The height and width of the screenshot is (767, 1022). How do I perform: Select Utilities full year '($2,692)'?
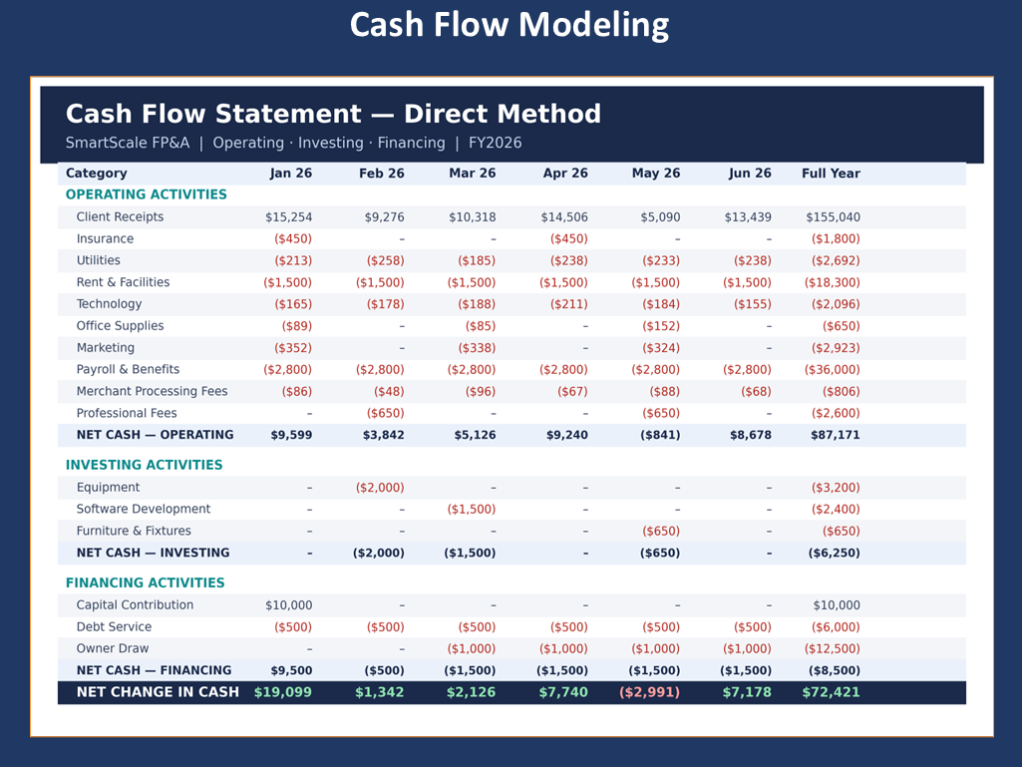836,261
